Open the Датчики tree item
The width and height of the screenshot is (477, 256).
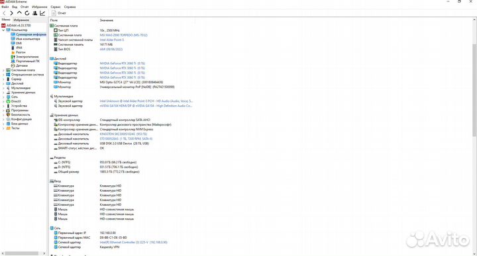[22, 65]
